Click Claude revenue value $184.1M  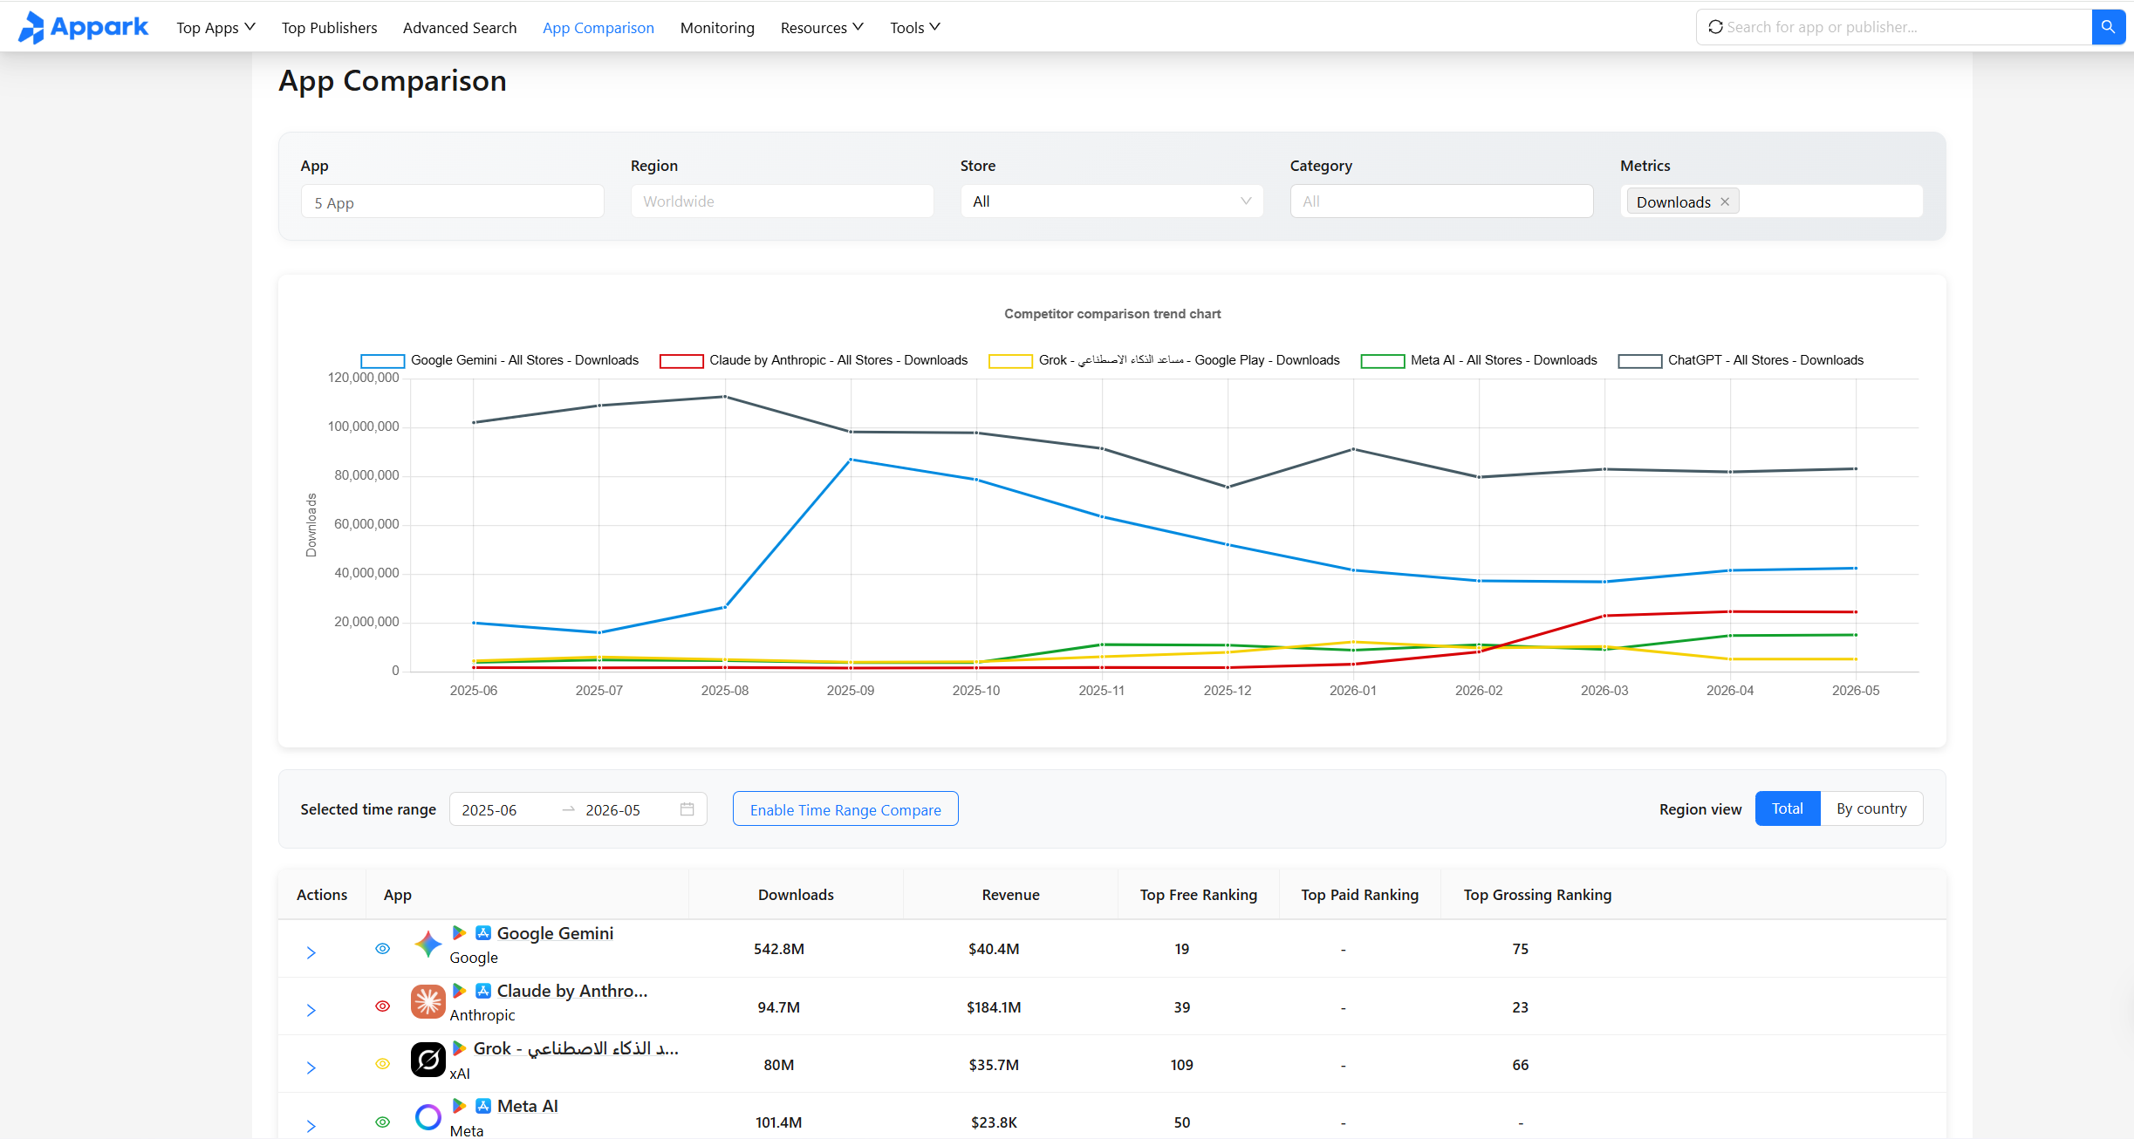point(994,1007)
